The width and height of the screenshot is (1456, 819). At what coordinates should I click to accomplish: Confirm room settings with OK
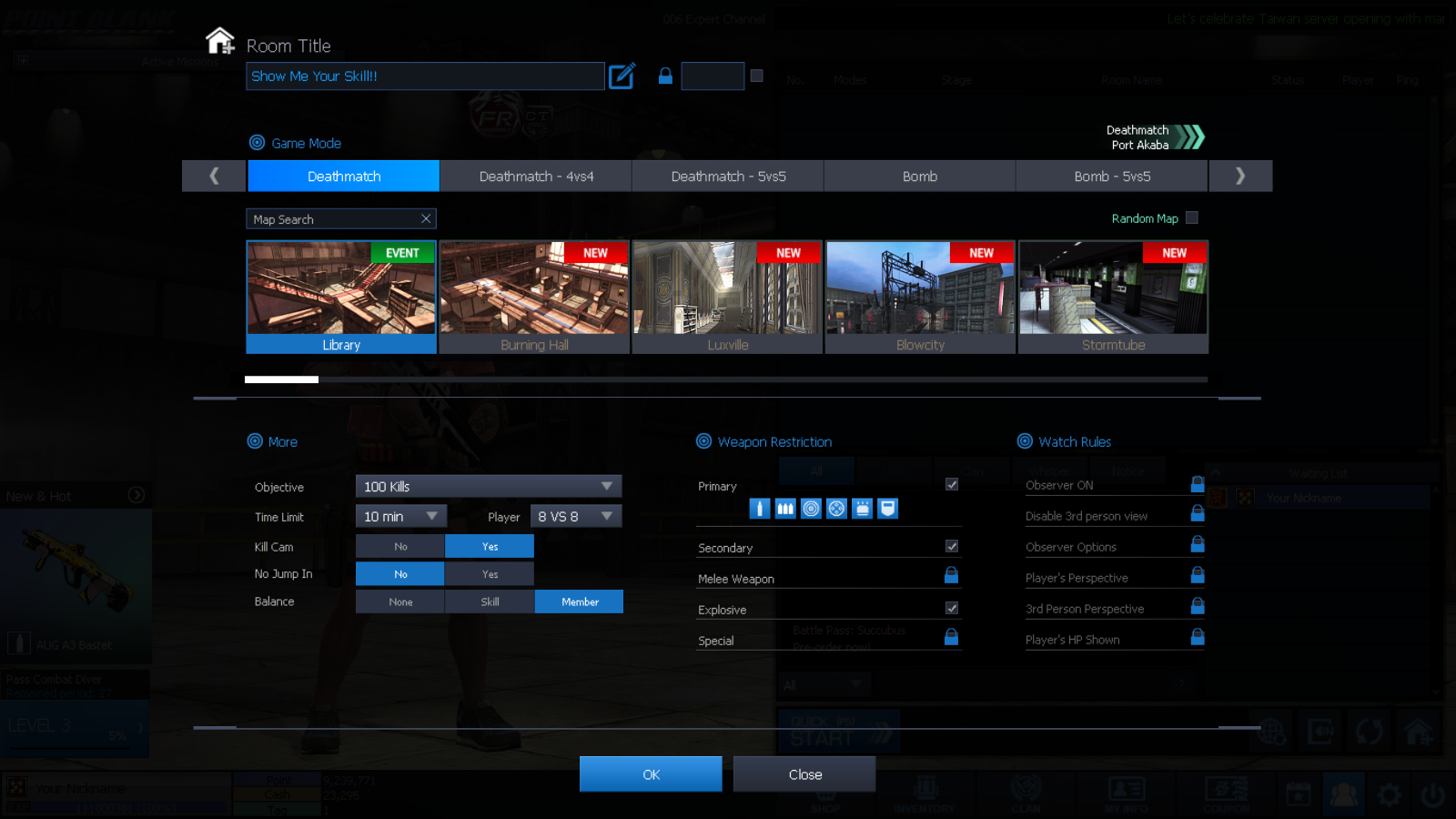651,774
